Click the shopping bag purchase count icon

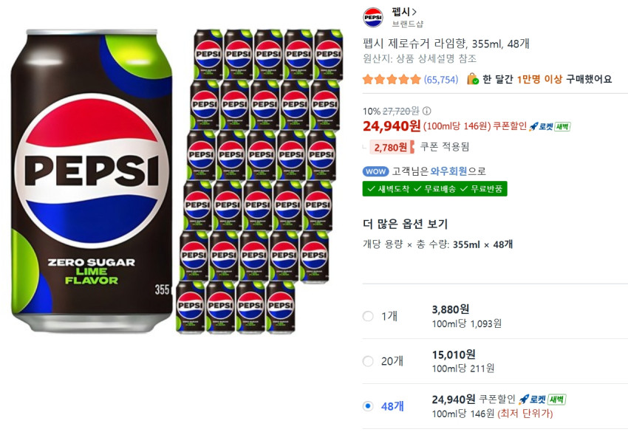(x=471, y=78)
